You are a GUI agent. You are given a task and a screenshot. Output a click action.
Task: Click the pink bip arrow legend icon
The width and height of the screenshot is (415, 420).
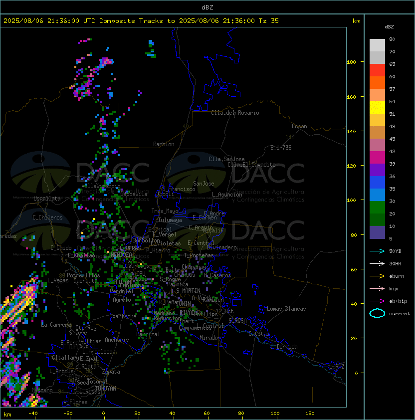tap(377, 289)
